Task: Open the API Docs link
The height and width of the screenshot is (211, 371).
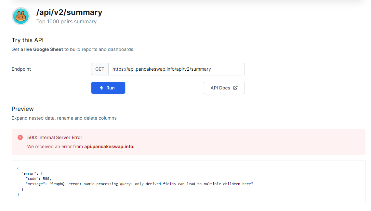Action: [224, 88]
